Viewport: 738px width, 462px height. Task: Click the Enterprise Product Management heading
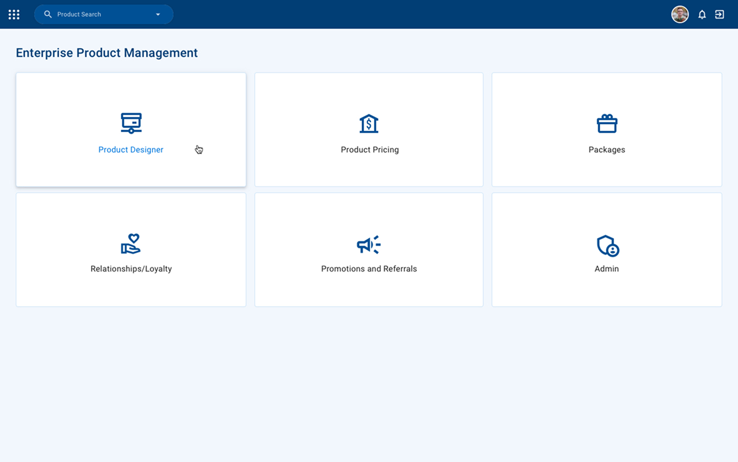coord(106,53)
